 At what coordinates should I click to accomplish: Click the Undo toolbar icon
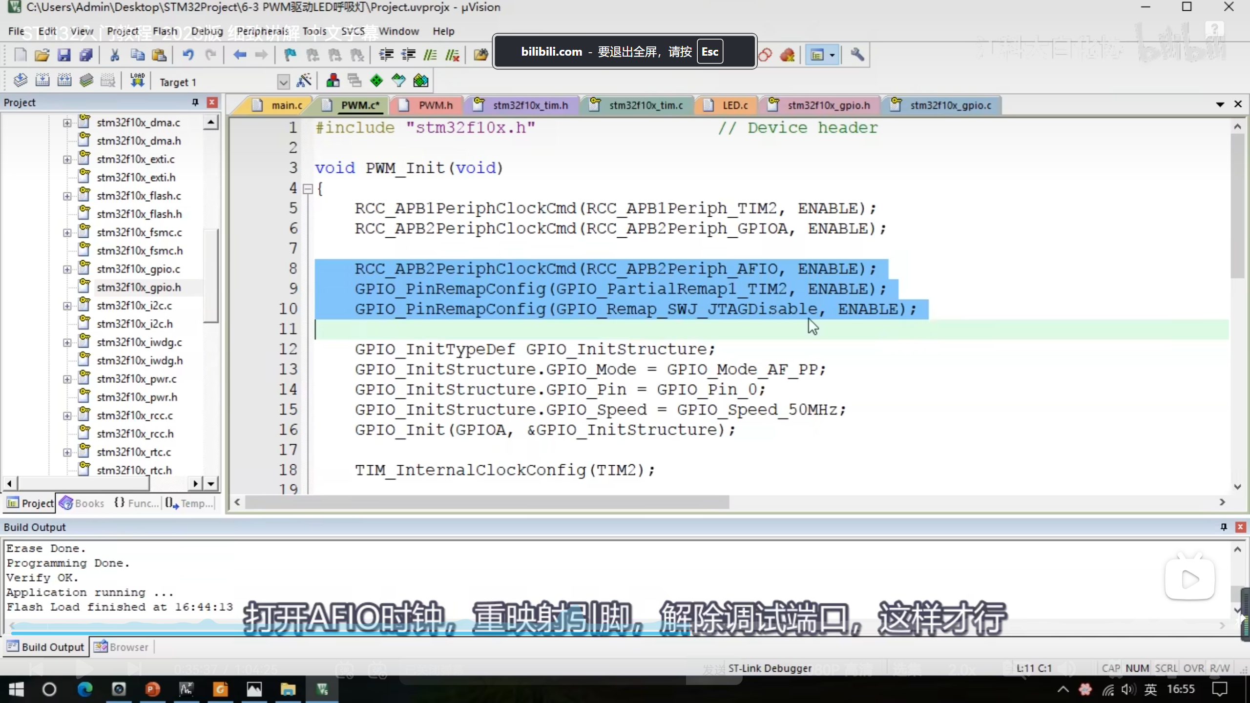click(x=188, y=55)
